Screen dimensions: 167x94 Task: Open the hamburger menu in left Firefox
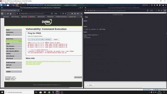81,14
